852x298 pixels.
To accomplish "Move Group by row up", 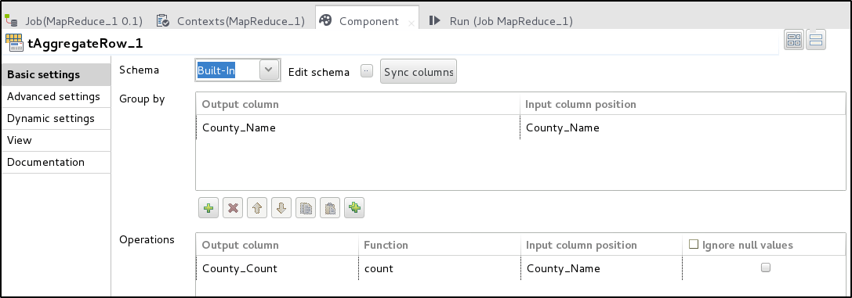I will [x=257, y=208].
